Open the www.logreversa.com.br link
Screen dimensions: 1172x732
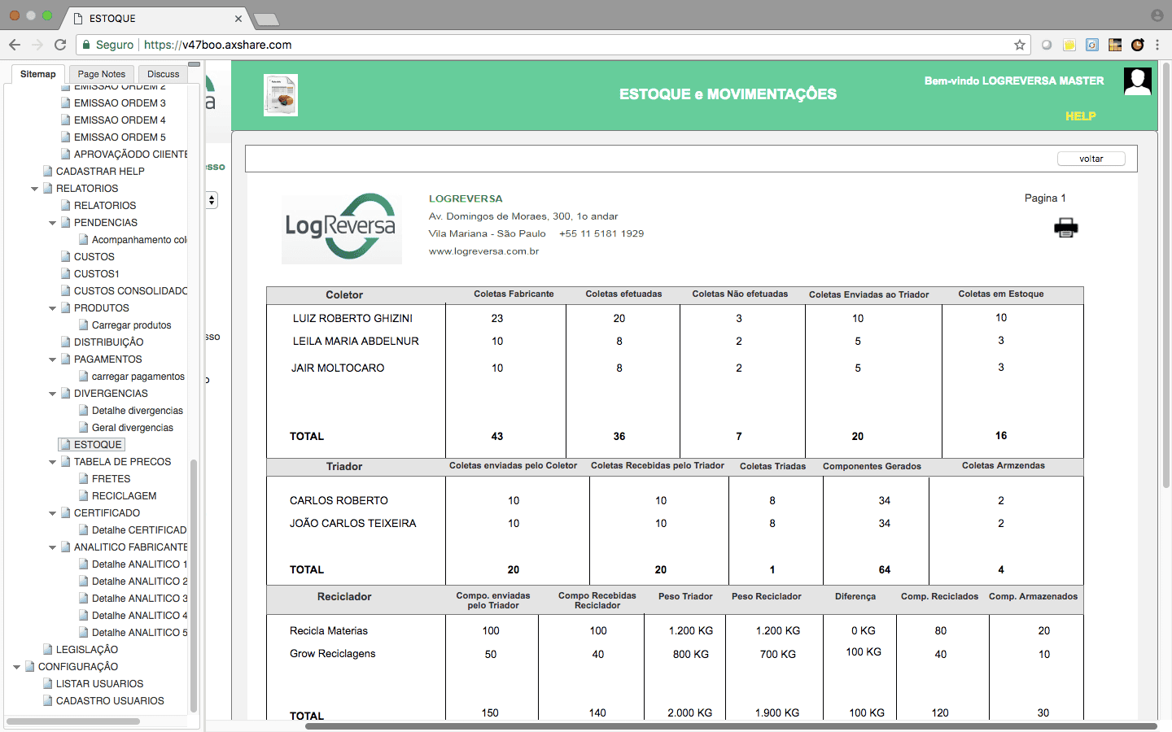click(x=483, y=251)
